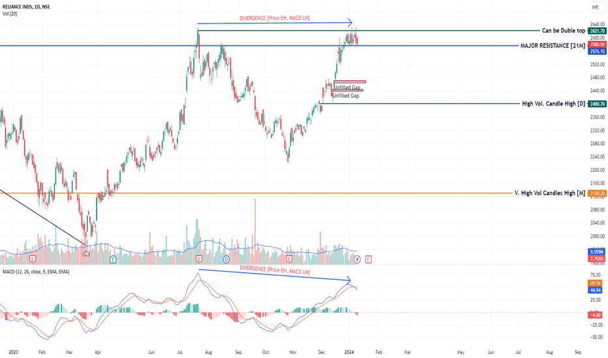This screenshot has width=608, height=358.
Task: Click the 49.54 orange MACD signal label
Action: (596, 283)
